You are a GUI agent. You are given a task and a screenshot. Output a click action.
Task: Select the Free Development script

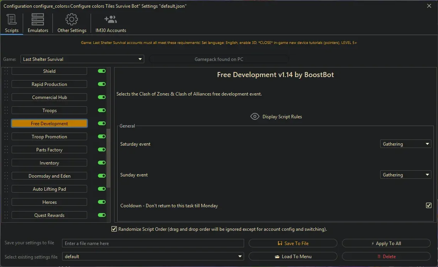pos(49,124)
